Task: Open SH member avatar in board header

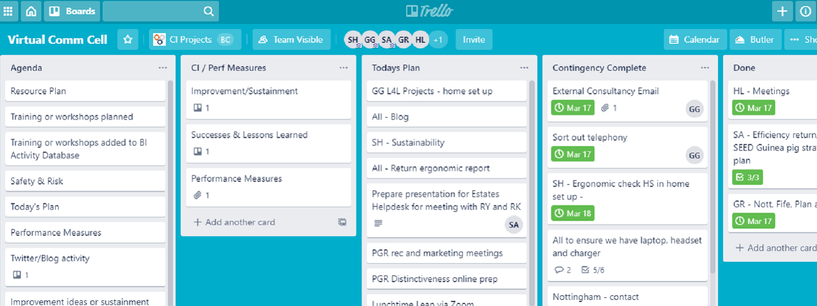Action: tap(353, 40)
